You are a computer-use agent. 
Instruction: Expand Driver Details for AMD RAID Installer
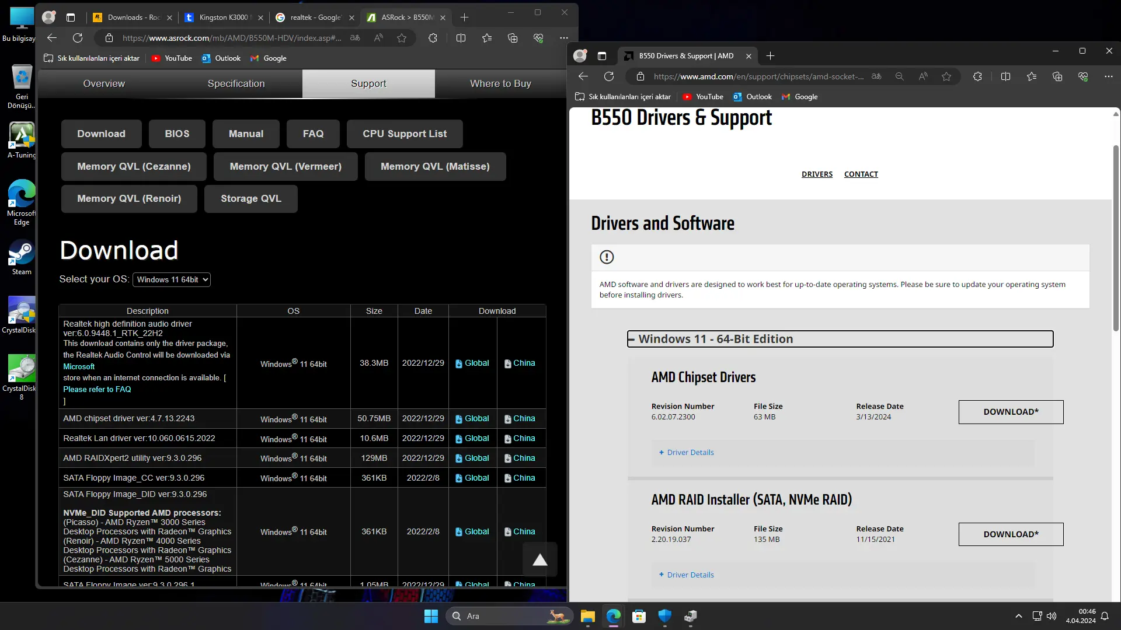click(x=687, y=575)
